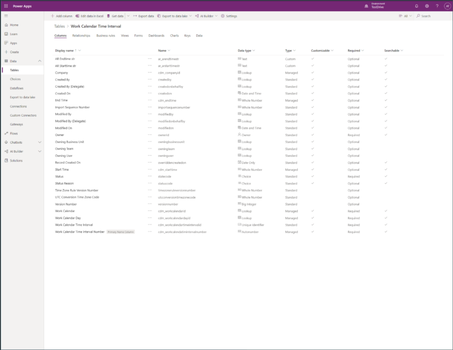Image resolution: width=453 pixels, height=350 pixels.
Task: Switch to the Business rules tab
Action: tap(106, 36)
